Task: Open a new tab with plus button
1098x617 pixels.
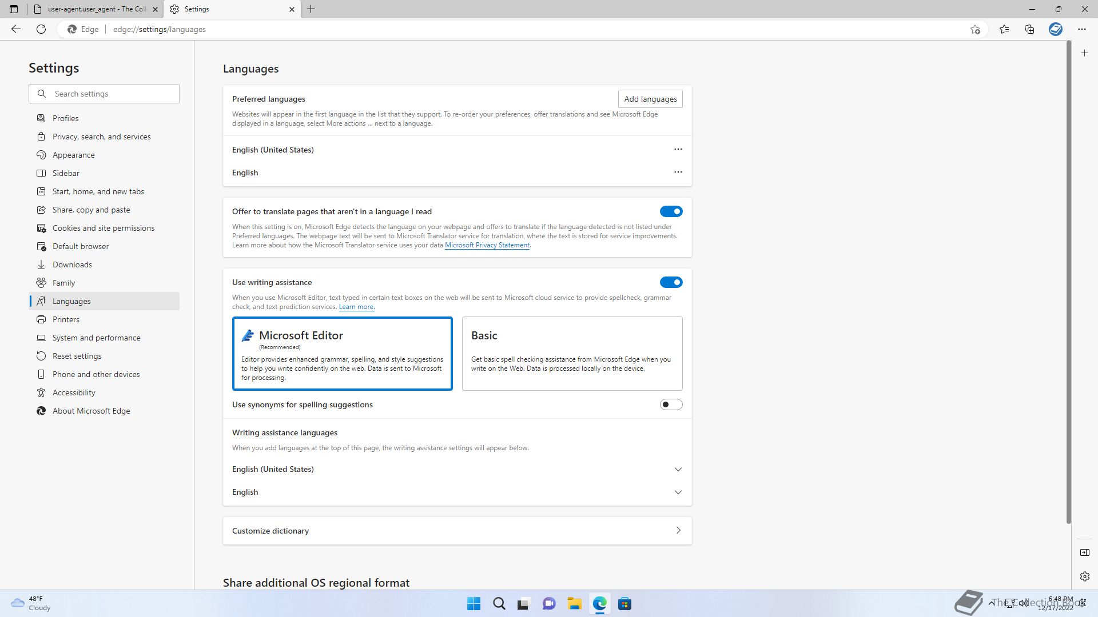Action: pyautogui.click(x=311, y=9)
